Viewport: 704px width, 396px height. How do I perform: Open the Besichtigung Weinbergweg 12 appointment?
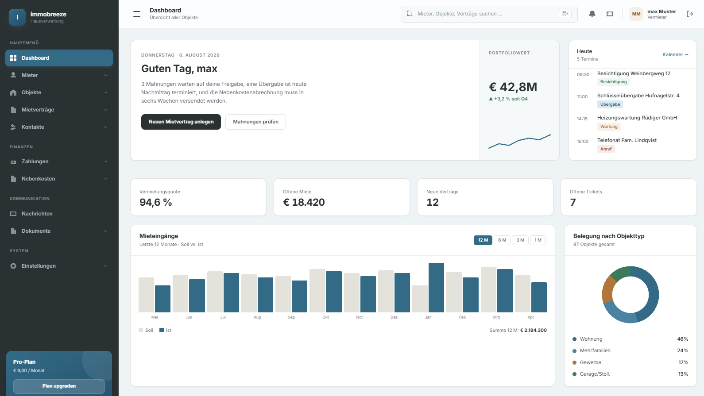pos(633,77)
